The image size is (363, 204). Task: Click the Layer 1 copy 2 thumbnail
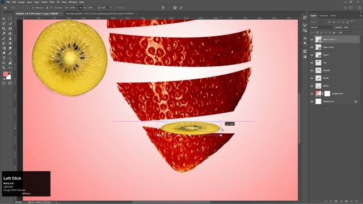tap(319, 40)
